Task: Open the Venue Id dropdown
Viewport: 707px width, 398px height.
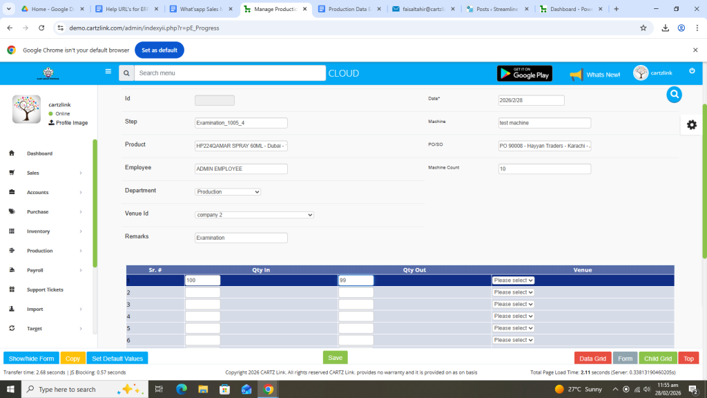Action: tap(254, 215)
